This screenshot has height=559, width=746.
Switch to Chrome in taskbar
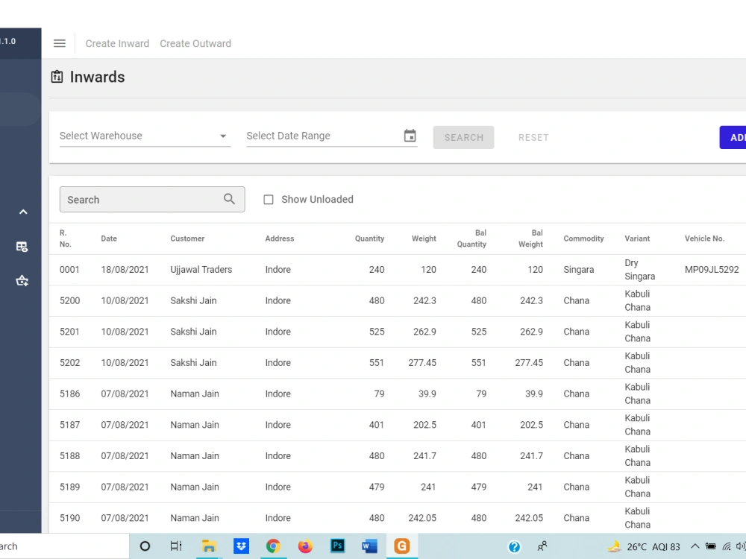273,546
